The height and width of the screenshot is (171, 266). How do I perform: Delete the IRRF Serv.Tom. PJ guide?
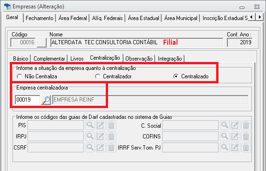click(x=246, y=147)
